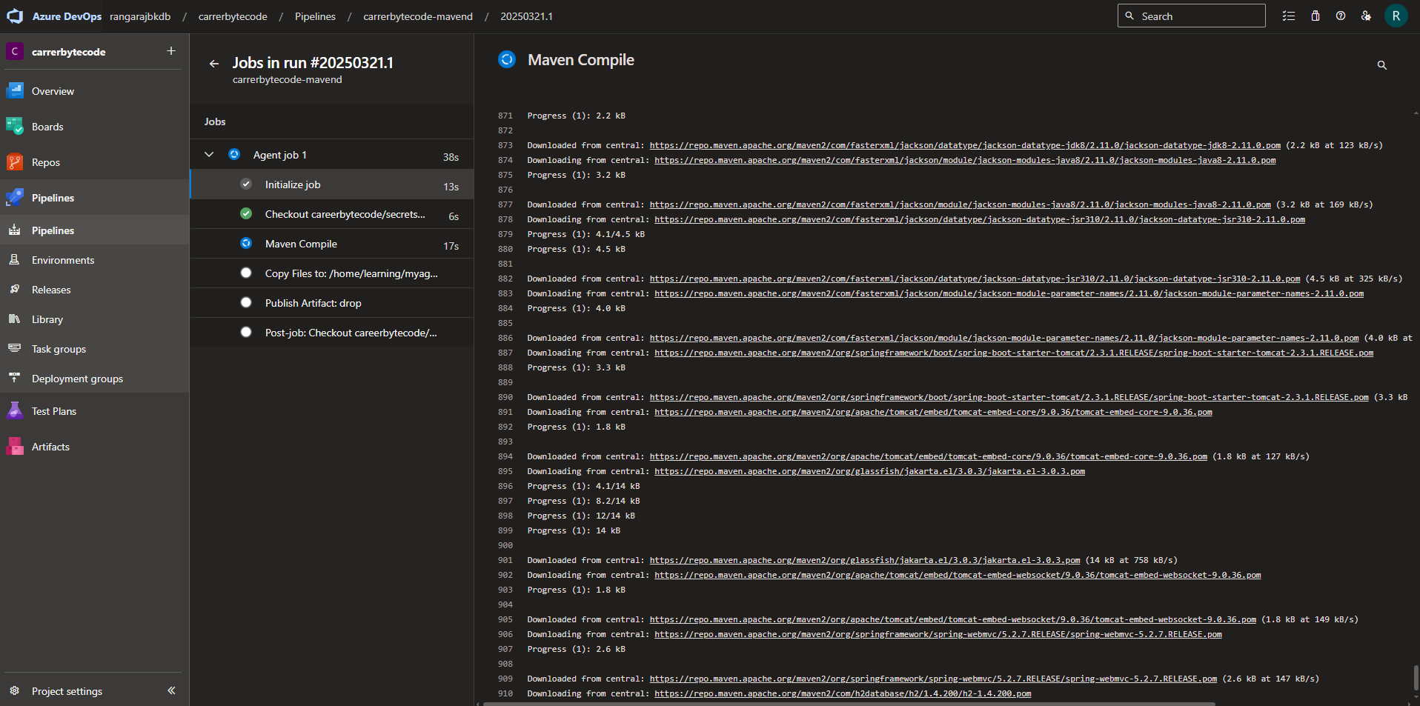Viewport: 1420px width, 706px height.
Task: Click the green check on Initialize job
Action: [245, 184]
